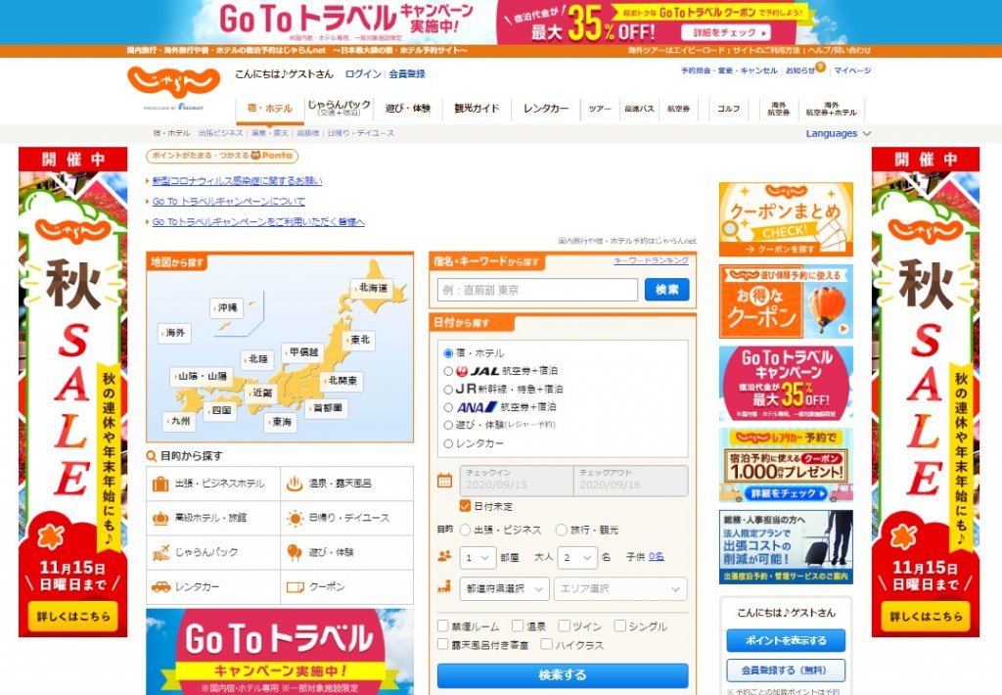
Task: Click the 検索 keyword search button
Action: tap(666, 290)
